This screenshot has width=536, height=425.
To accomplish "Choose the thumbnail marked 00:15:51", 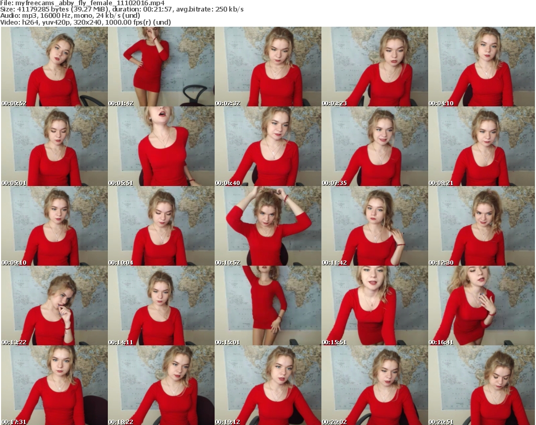I will tap(375, 306).
